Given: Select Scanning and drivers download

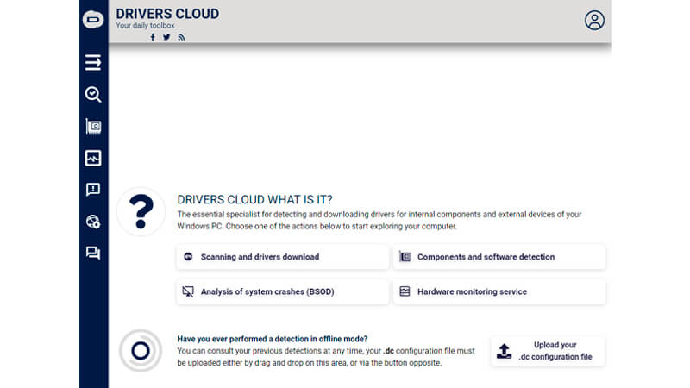Looking at the screenshot, I should point(283,257).
